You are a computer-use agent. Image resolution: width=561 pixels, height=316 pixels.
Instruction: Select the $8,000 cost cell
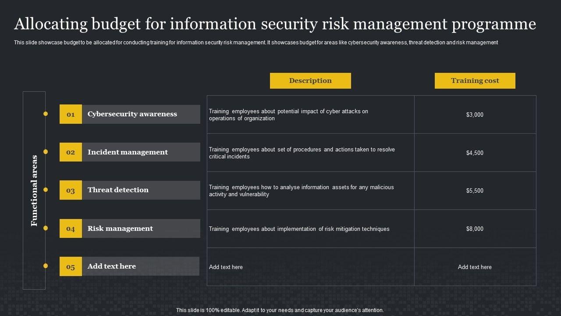tap(475, 229)
